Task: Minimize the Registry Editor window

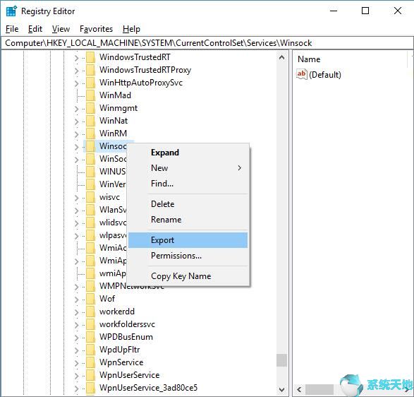Action: pos(334,11)
